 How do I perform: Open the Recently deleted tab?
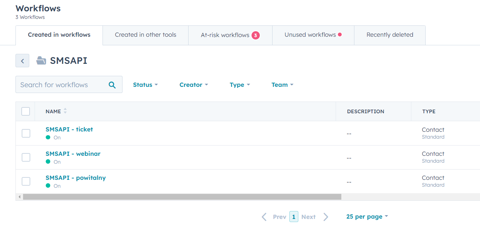coord(390,35)
